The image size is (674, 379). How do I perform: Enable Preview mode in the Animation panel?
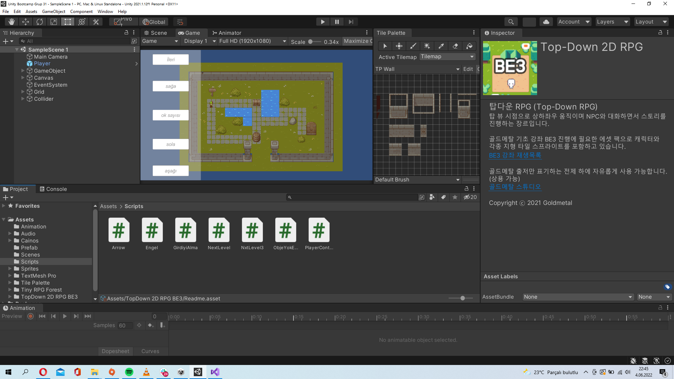click(x=12, y=316)
